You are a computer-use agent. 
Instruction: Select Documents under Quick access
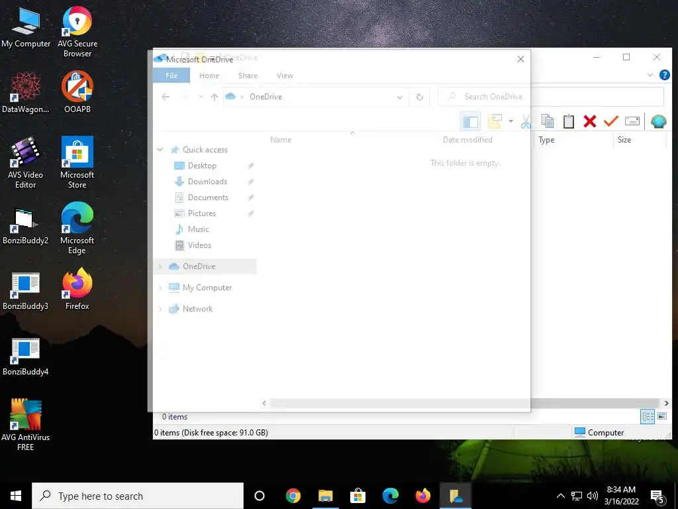pos(207,198)
